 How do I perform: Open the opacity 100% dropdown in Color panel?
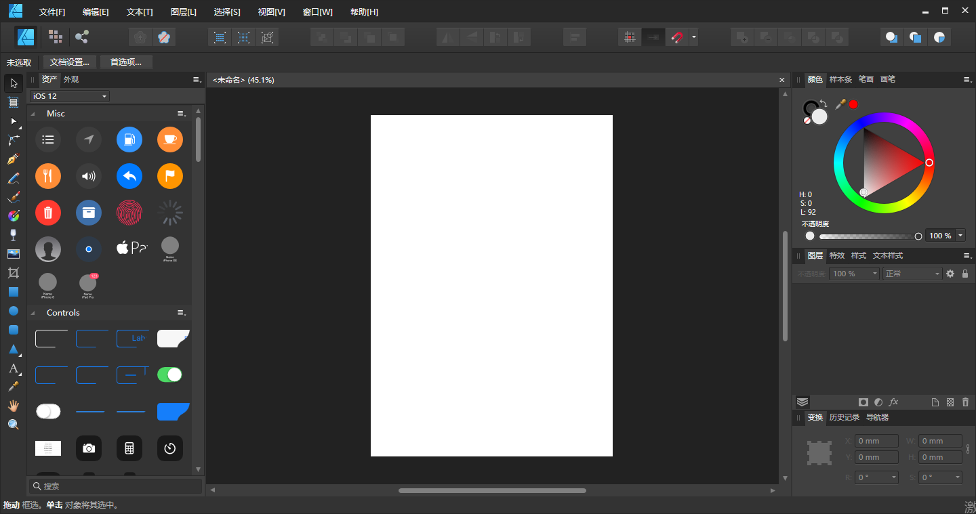(960, 236)
